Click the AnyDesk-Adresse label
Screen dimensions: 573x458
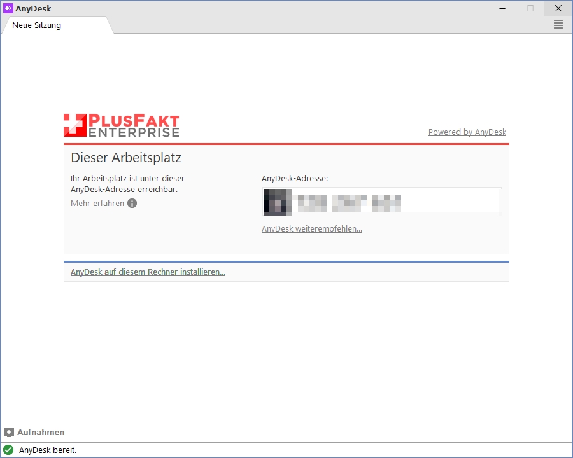tap(295, 179)
